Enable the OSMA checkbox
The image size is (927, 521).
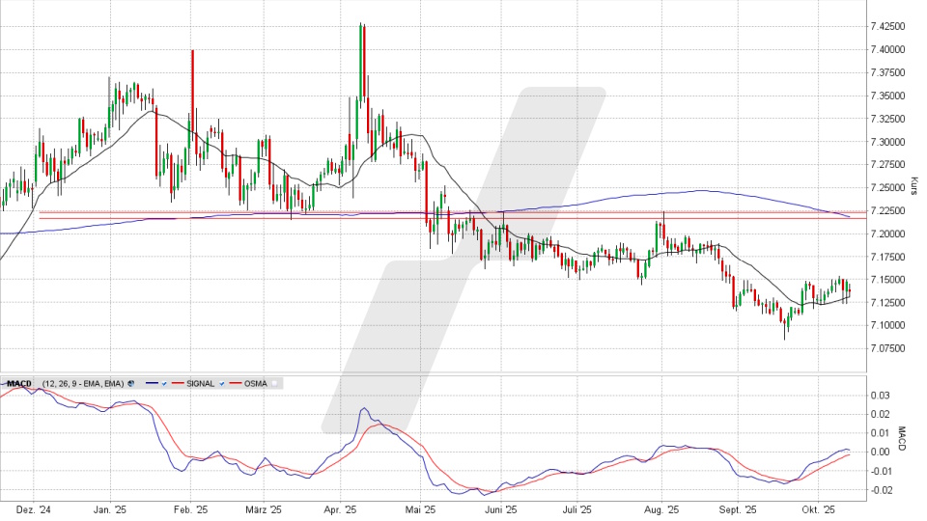coord(274,384)
